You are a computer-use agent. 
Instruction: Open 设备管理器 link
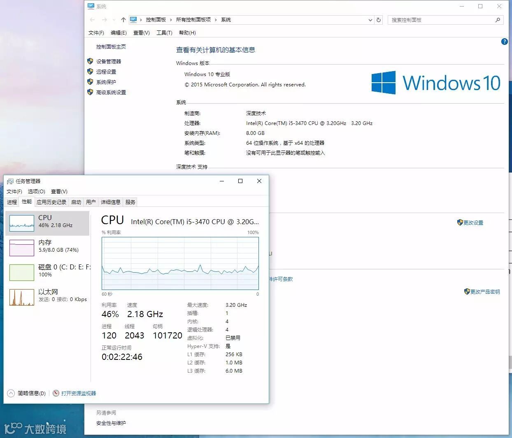(x=109, y=61)
